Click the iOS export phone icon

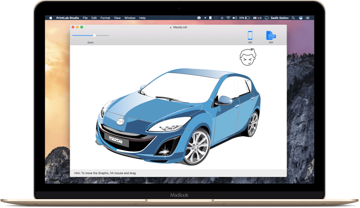point(250,35)
